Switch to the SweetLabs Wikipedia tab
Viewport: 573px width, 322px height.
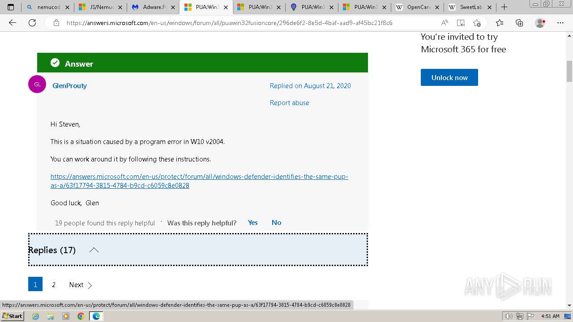click(470, 7)
